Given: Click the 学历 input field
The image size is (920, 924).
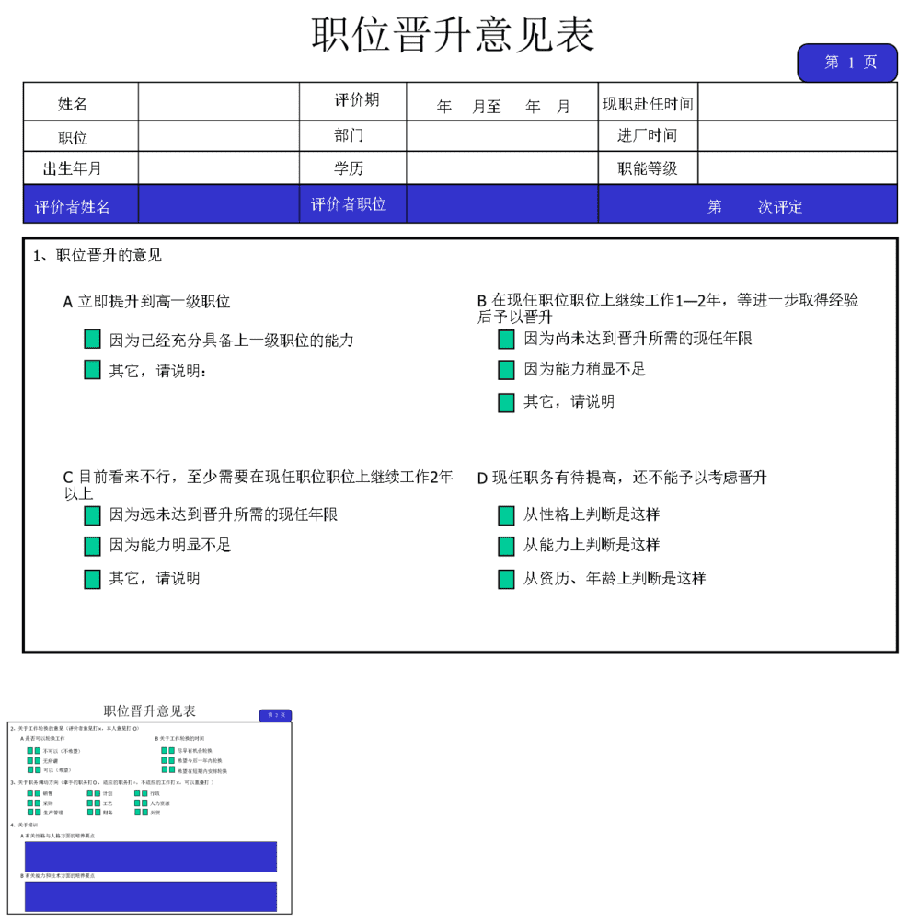Looking at the screenshot, I should tap(501, 167).
